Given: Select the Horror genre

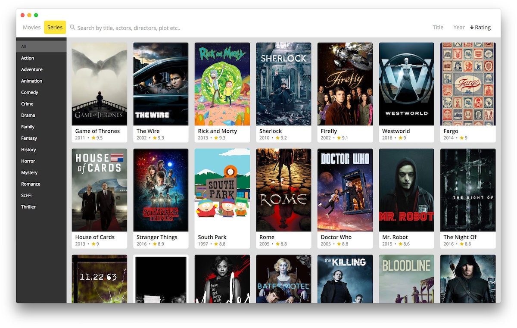Looking at the screenshot, I should coord(28,161).
